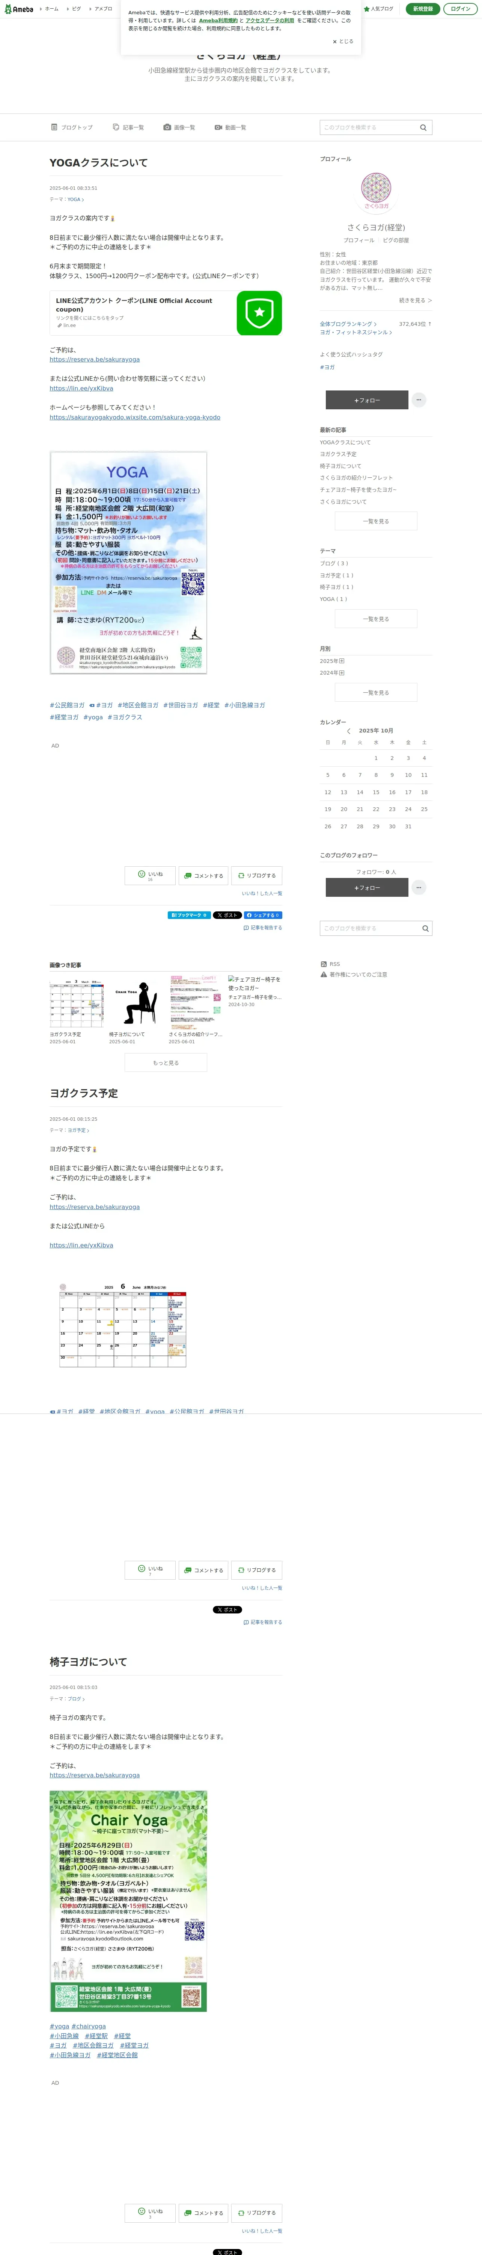Open ヨガ・フィットネスジャンル link

(x=355, y=333)
